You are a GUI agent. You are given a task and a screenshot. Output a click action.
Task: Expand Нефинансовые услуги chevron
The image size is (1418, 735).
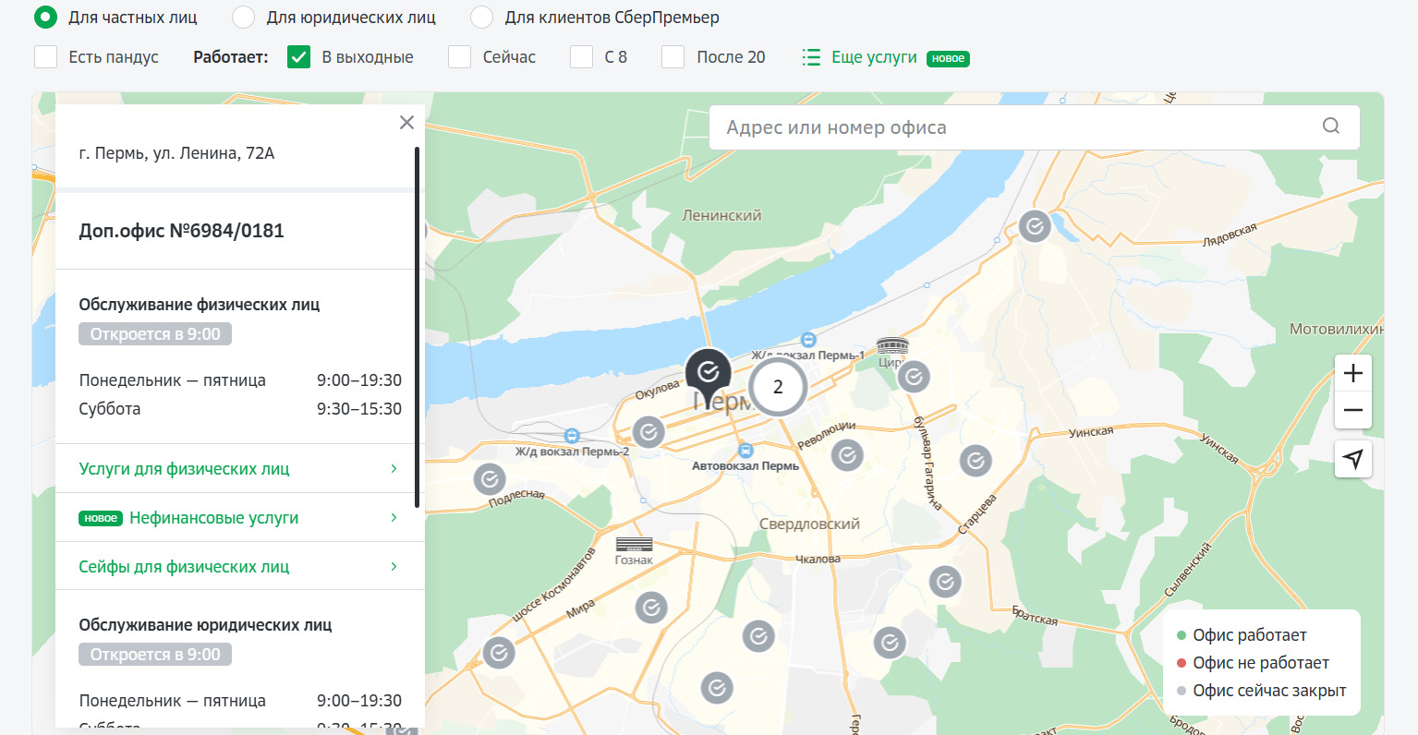point(394,518)
